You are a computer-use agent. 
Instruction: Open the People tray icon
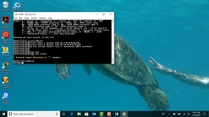163,114
